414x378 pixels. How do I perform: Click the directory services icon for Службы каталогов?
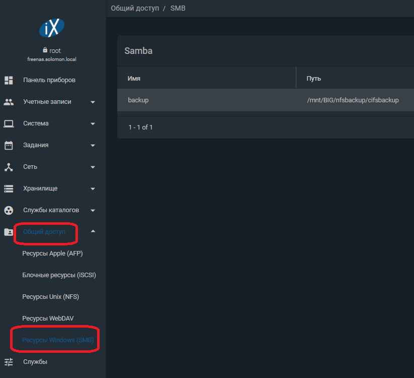point(9,210)
